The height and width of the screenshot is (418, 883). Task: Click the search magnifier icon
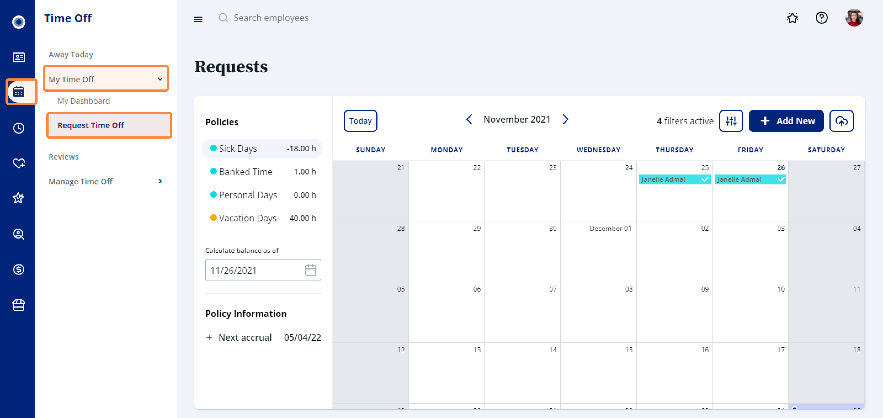223,17
